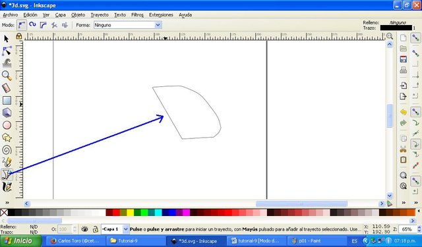Expand command bar overflow chevron
This screenshot has height=247, width=422.
coord(404,203)
